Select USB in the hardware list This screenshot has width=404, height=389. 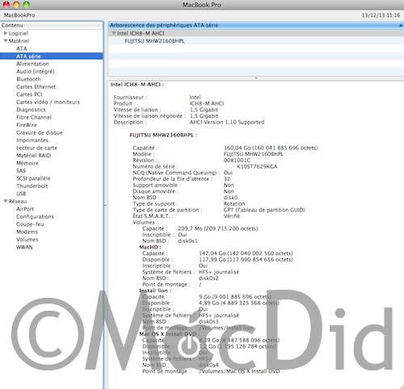(21, 194)
